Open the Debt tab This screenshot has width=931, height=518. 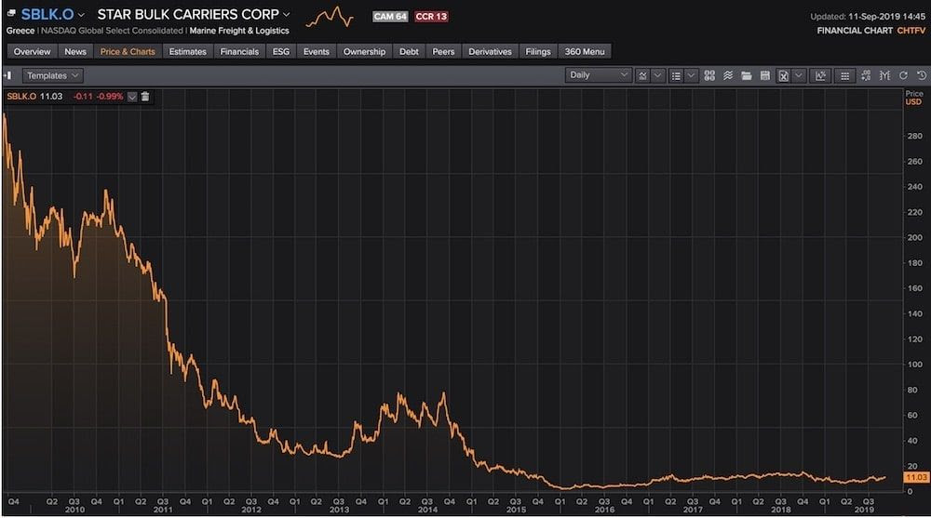409,52
